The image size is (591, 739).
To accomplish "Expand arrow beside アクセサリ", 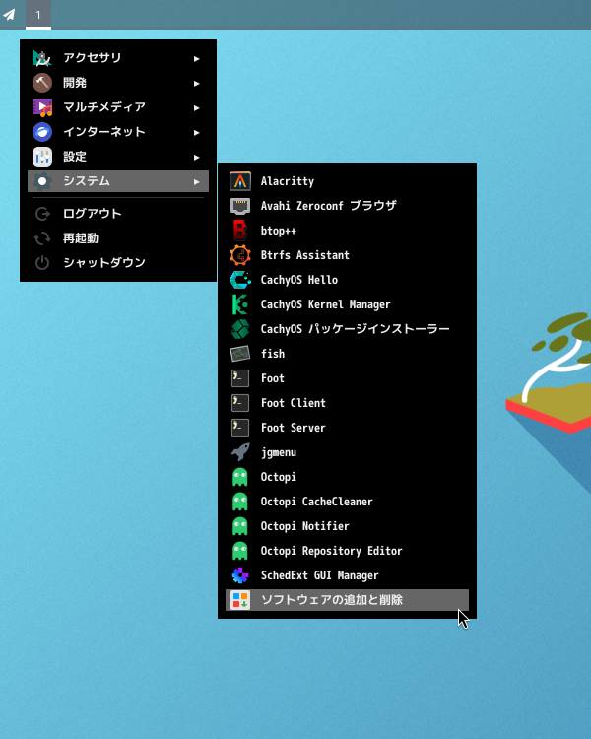I will [x=197, y=59].
